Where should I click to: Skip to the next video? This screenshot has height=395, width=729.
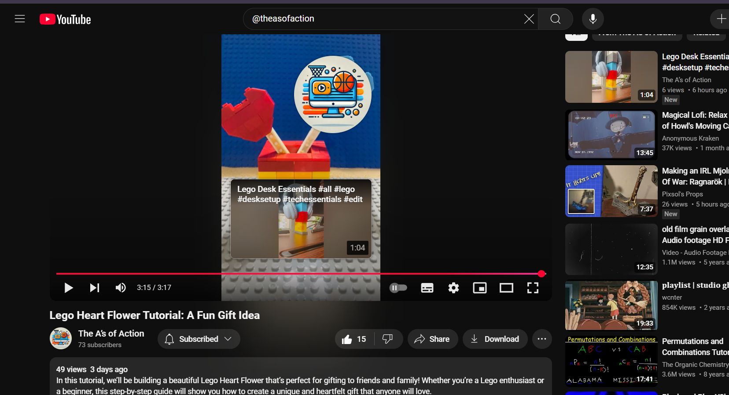(95, 288)
